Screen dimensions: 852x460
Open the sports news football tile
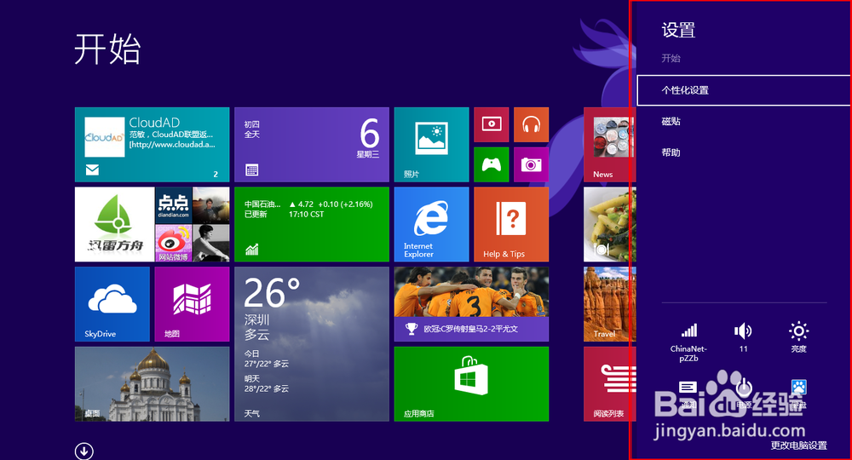[x=471, y=304]
